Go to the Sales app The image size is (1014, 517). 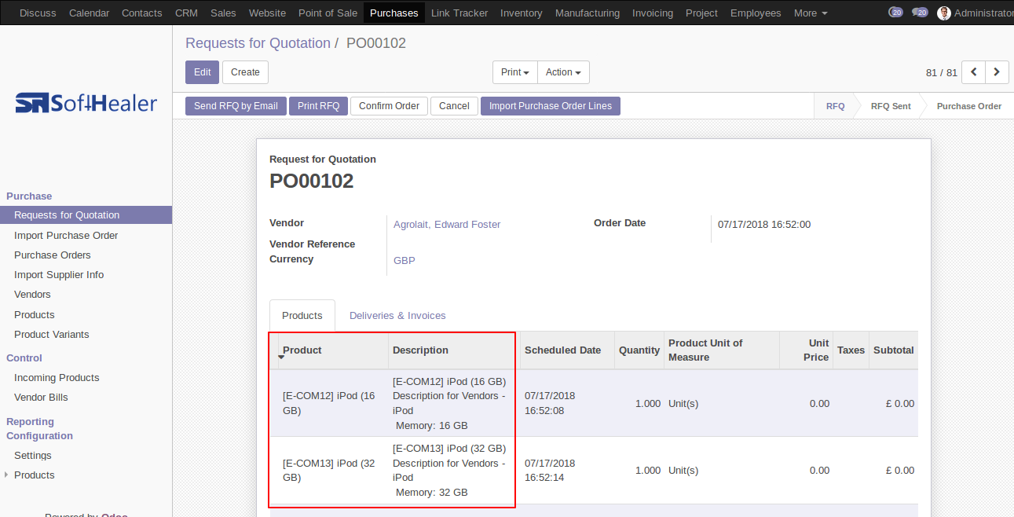click(x=223, y=13)
